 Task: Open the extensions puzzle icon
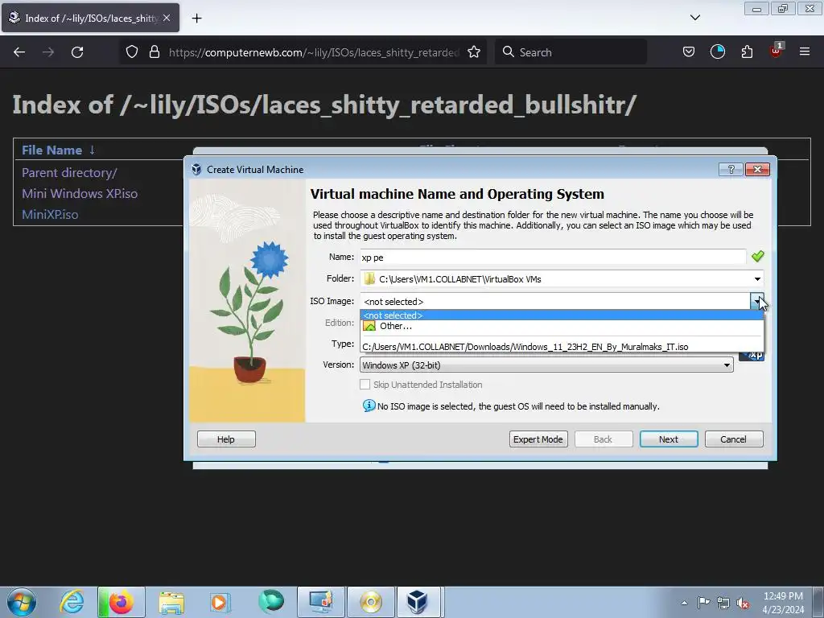[x=747, y=52]
